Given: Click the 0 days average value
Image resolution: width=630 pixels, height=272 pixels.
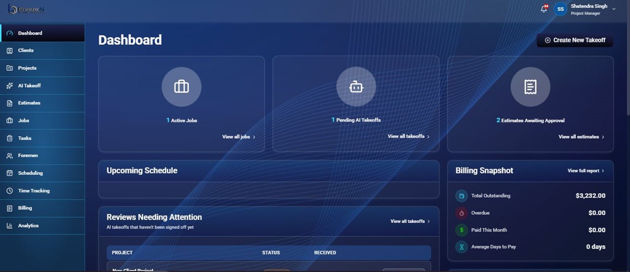Looking at the screenshot, I should pos(596,247).
